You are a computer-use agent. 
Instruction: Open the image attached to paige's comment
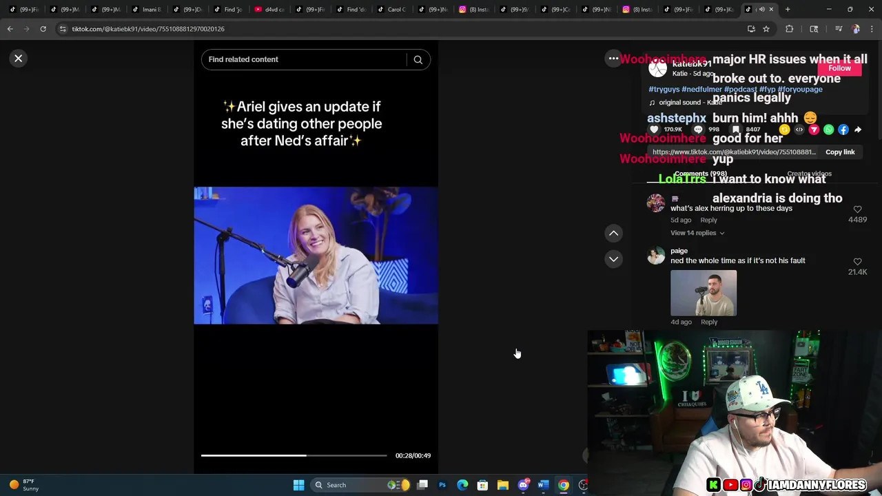(704, 293)
